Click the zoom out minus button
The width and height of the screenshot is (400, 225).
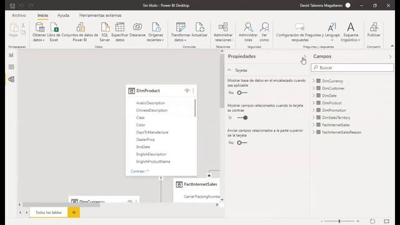coord(322,221)
